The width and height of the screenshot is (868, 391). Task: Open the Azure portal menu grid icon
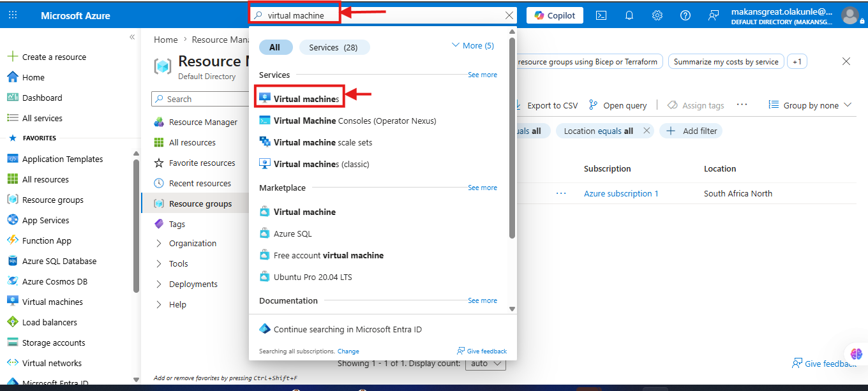13,15
